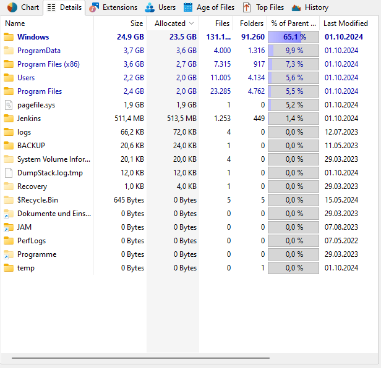Click the DumpStack.log.tmp file icon
The width and height of the screenshot is (381, 368).
9,173
